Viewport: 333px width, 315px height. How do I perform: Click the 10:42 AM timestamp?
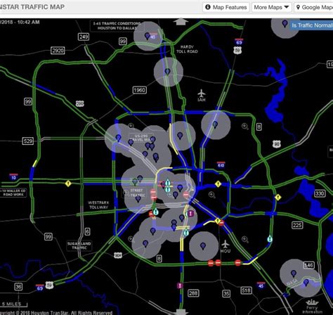[29, 22]
